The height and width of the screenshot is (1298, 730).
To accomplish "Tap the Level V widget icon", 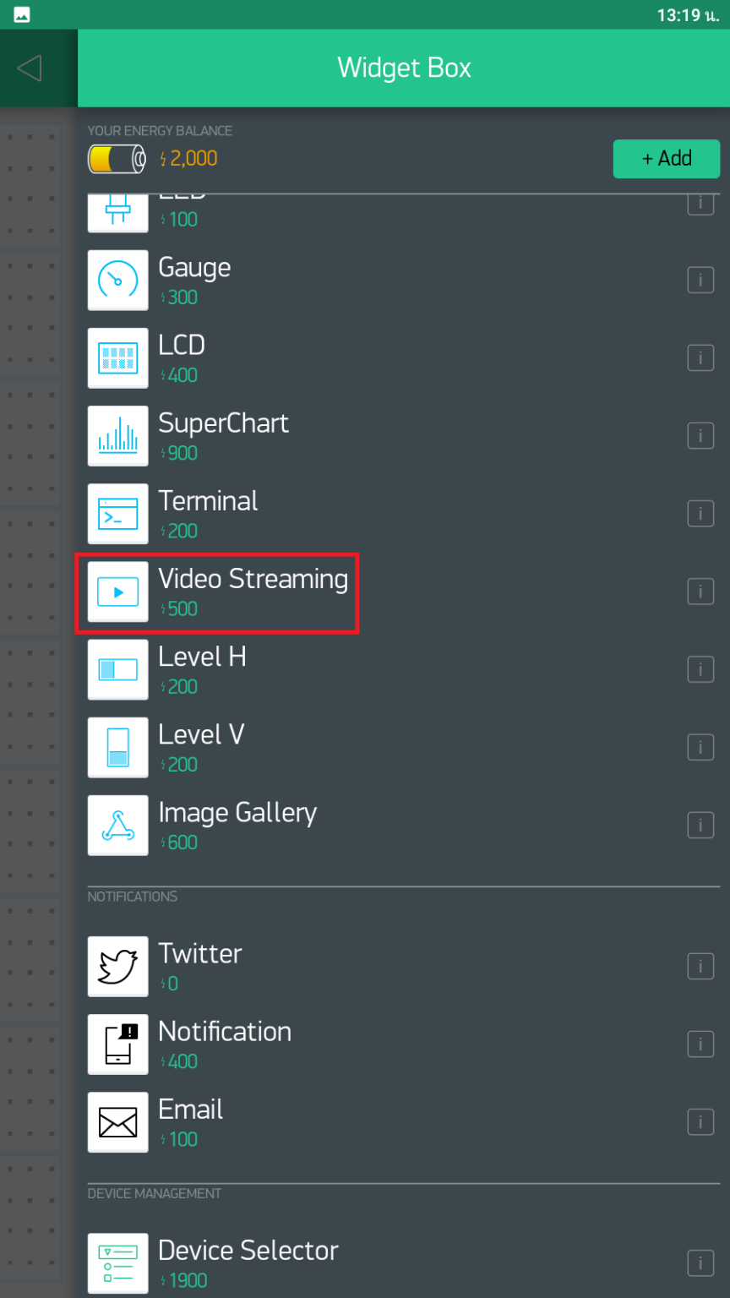I will tap(118, 747).
